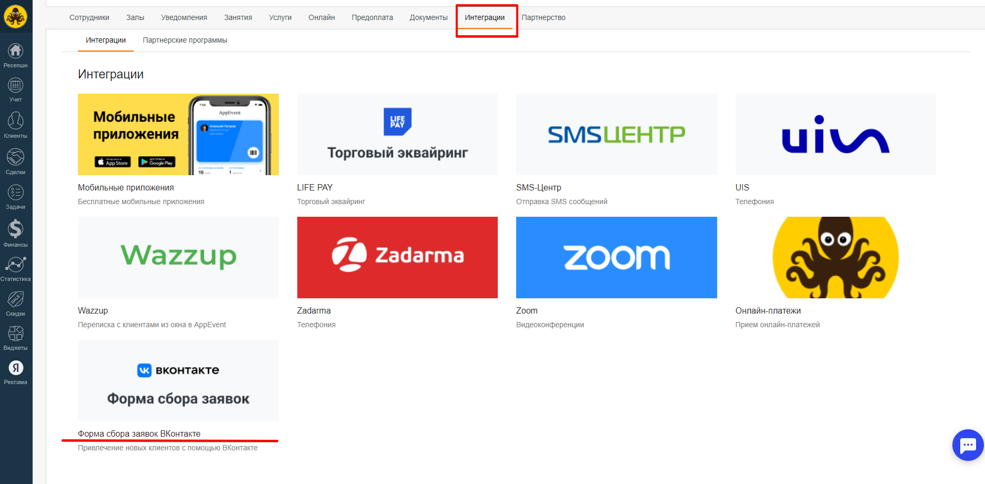Open the Мобильные приложения banner image
Viewport: 985px width, 484px height.
pyautogui.click(x=178, y=134)
